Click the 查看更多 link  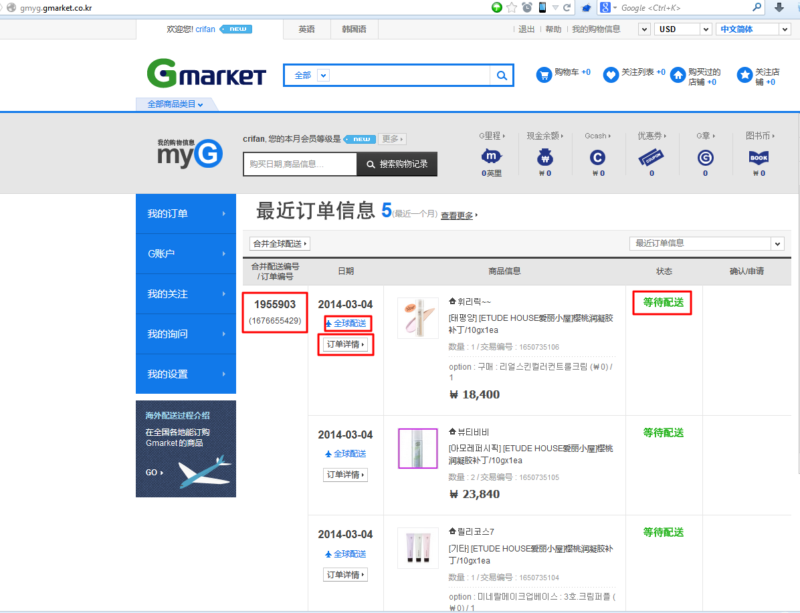click(x=458, y=216)
